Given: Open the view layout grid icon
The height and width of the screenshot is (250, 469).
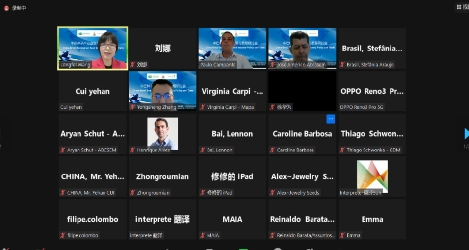Looking at the screenshot, I should pyautogui.click(x=459, y=7).
